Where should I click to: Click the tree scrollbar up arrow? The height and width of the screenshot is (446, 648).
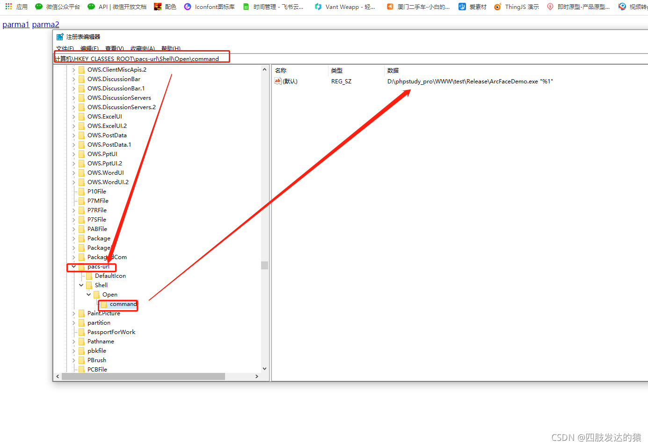click(264, 69)
